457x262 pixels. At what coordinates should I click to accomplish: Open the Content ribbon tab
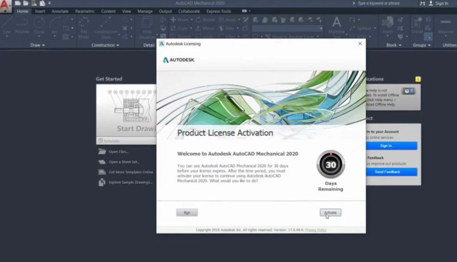(108, 11)
